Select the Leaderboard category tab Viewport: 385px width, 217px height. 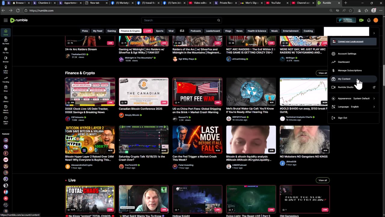tap(213, 31)
